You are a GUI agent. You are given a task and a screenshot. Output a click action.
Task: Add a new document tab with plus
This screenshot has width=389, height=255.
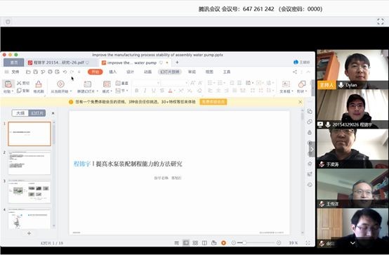click(177, 63)
